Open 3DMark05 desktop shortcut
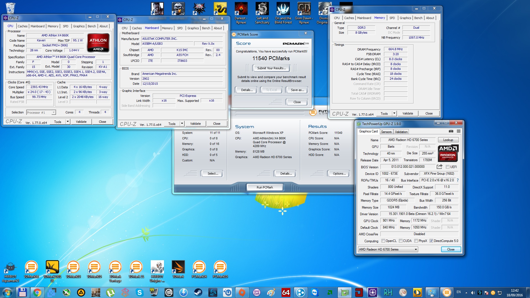The width and height of the screenshot is (530, 298). coord(94,270)
